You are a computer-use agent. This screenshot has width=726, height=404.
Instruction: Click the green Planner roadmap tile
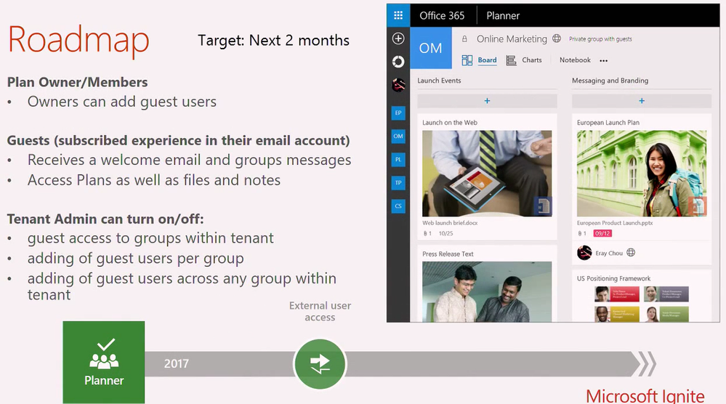pyautogui.click(x=104, y=363)
